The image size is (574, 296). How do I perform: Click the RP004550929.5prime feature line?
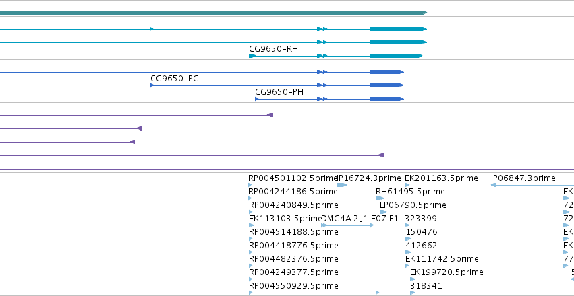[314, 293]
